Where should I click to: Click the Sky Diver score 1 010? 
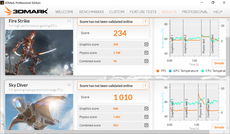[123, 97]
